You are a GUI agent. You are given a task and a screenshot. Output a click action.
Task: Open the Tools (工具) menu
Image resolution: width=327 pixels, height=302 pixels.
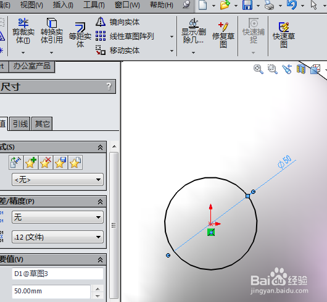pyautogui.click(x=94, y=5)
